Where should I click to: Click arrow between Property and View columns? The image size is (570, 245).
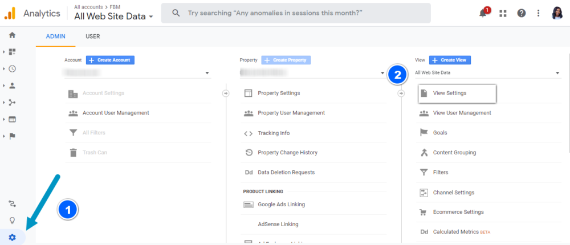click(x=401, y=93)
